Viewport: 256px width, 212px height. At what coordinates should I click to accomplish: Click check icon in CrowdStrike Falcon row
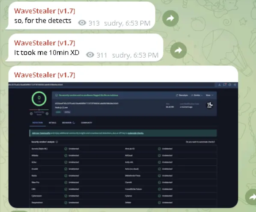point(159,189)
